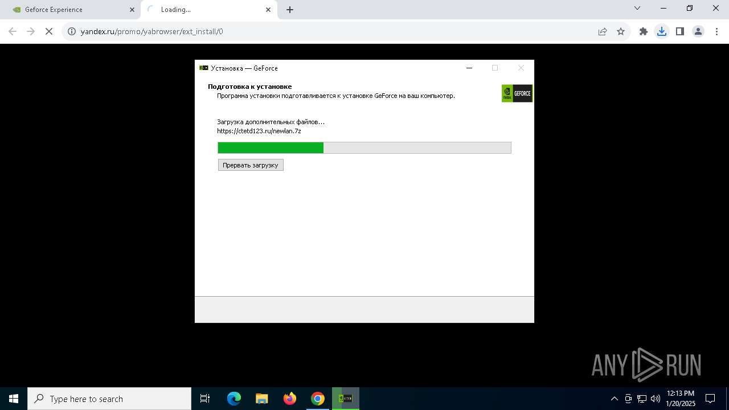The image size is (729, 410).
Task: Minimize the Chrome window
Action: [664, 8]
